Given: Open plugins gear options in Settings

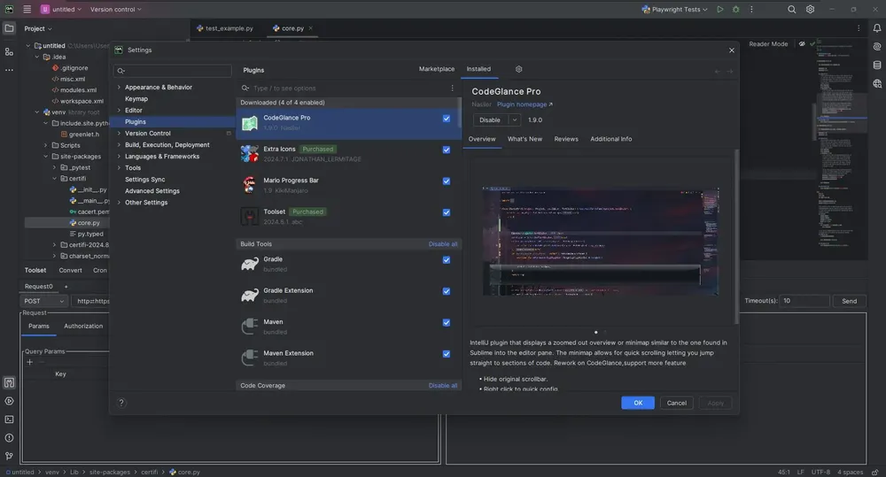Looking at the screenshot, I should click(x=518, y=69).
